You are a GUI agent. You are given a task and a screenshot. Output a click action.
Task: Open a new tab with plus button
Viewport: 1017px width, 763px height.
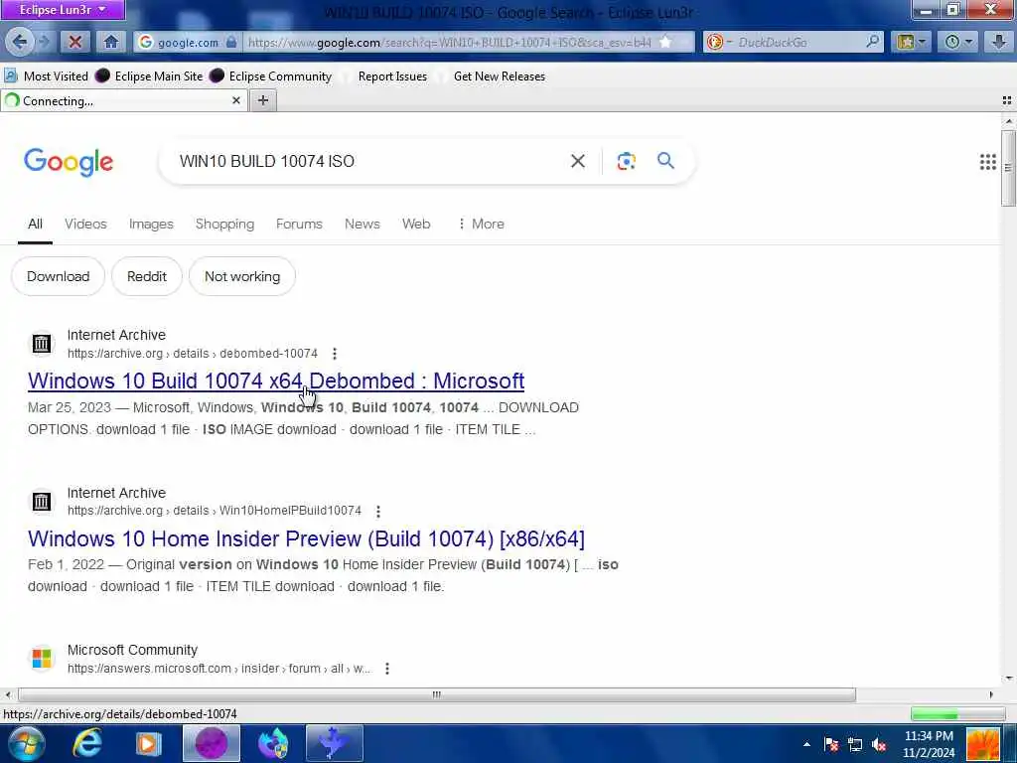(262, 100)
